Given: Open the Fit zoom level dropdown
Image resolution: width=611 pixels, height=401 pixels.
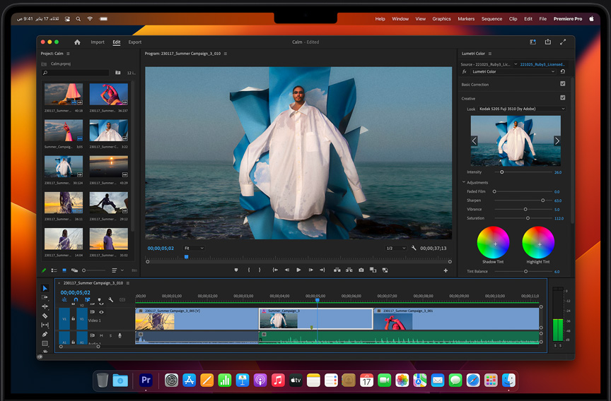Looking at the screenshot, I should tap(193, 249).
